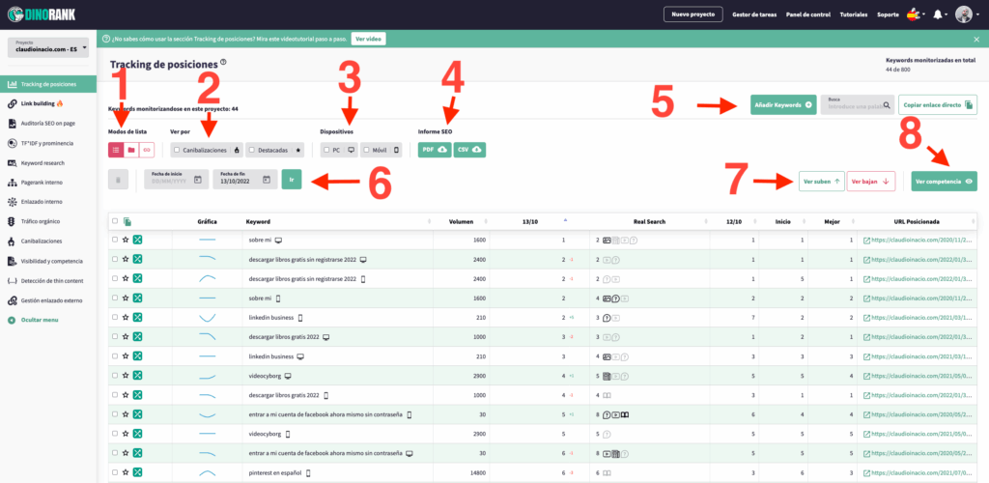Click the Ir date filter button
Image resolution: width=989 pixels, height=483 pixels.
pyautogui.click(x=292, y=180)
